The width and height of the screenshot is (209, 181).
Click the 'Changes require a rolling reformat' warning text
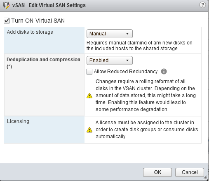146,95
